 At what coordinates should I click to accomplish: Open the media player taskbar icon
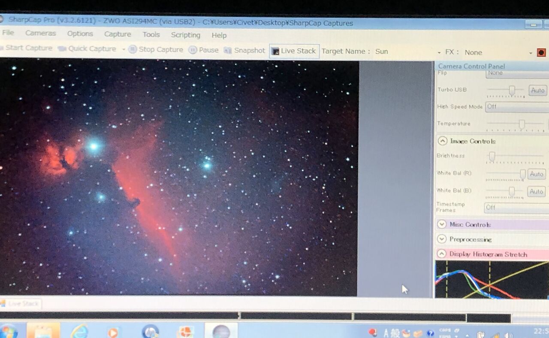[113, 332]
